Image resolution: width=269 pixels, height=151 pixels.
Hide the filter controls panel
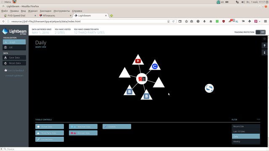point(258,119)
